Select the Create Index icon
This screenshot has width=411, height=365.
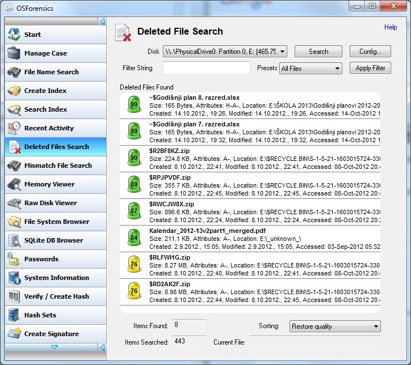(14, 91)
